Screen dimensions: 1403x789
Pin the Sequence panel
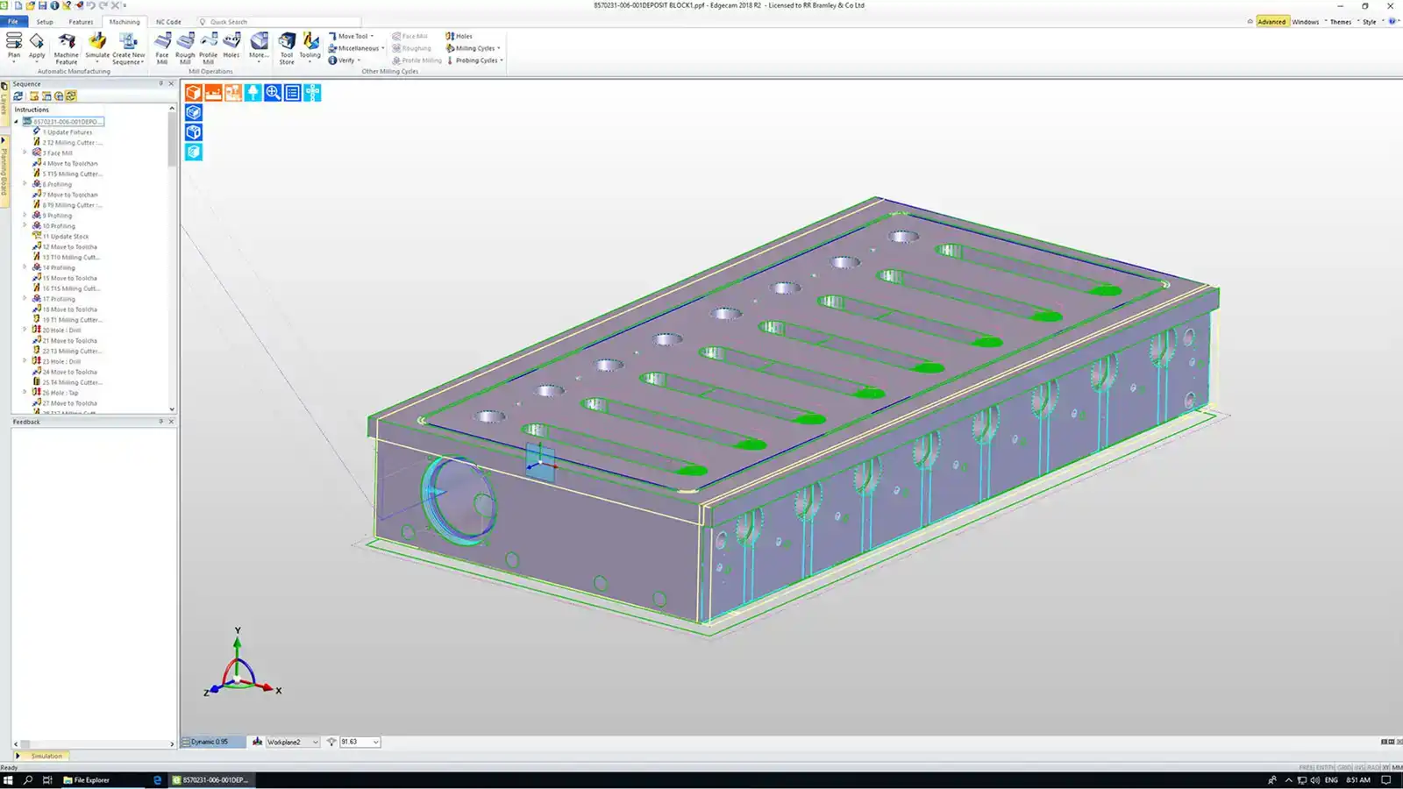tap(160, 84)
